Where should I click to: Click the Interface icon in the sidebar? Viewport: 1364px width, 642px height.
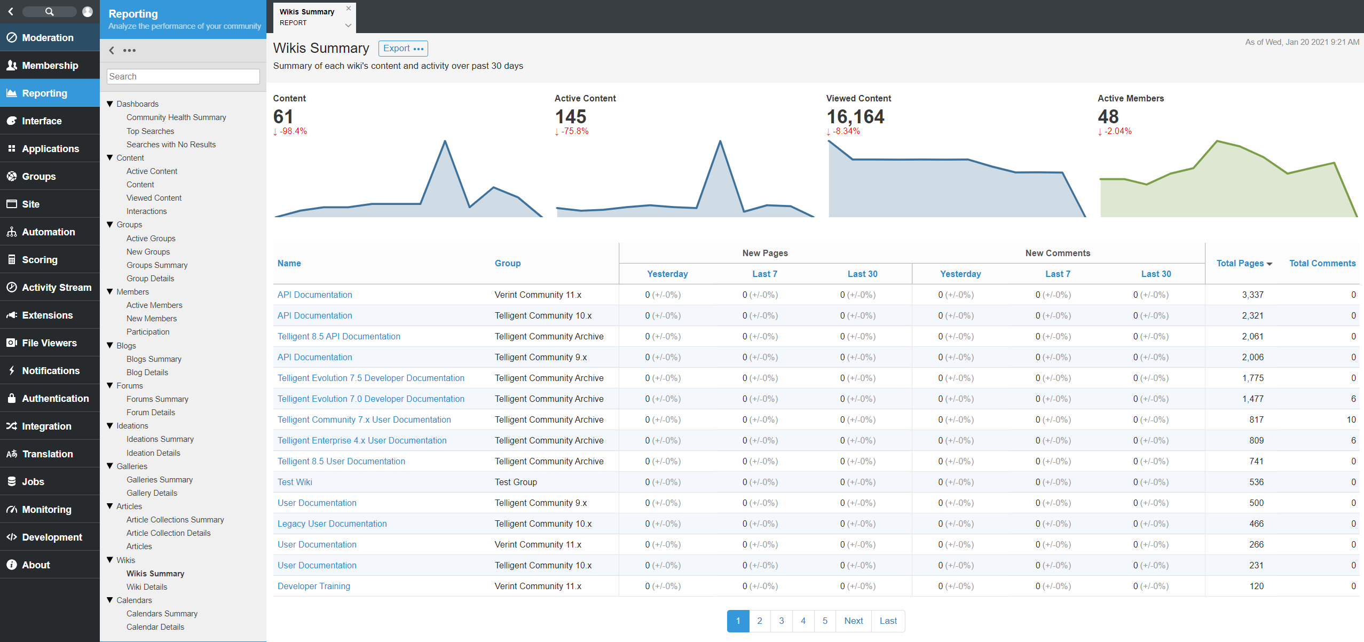pyautogui.click(x=11, y=121)
